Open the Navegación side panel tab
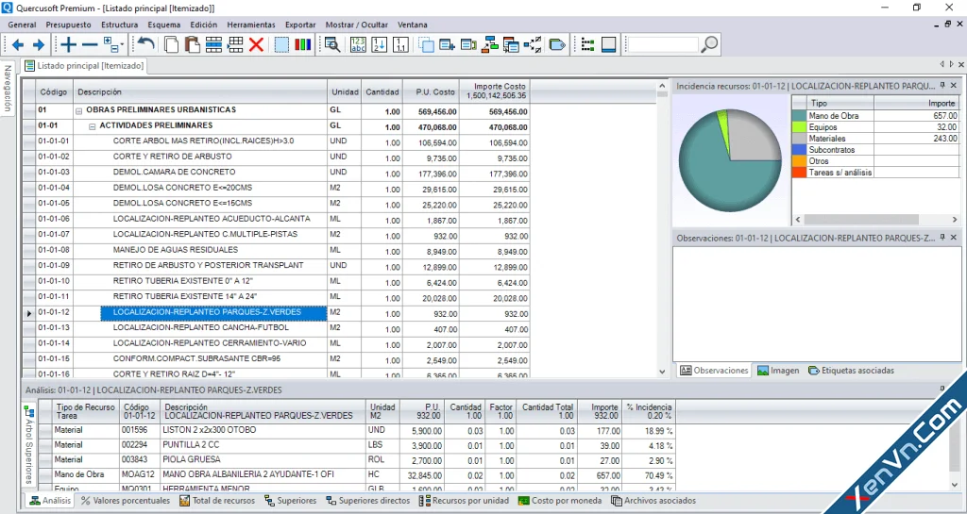The height and width of the screenshot is (514, 967). 8,88
